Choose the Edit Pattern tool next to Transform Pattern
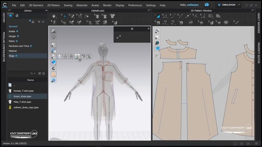 (x=165, y=16)
